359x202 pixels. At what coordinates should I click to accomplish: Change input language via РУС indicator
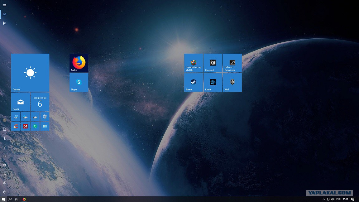338,199
